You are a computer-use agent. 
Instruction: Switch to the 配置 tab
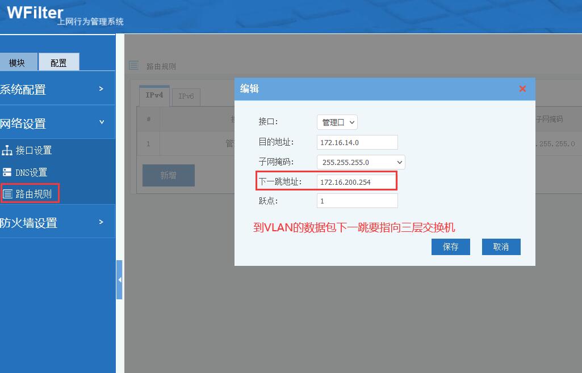(58, 62)
